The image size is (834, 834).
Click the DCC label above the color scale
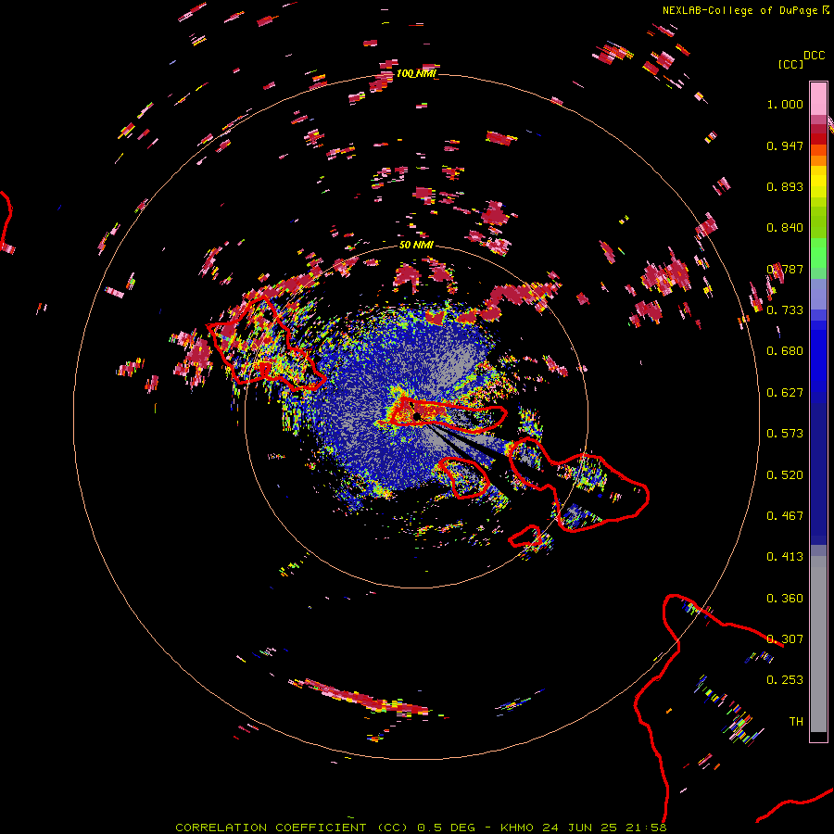815,56
